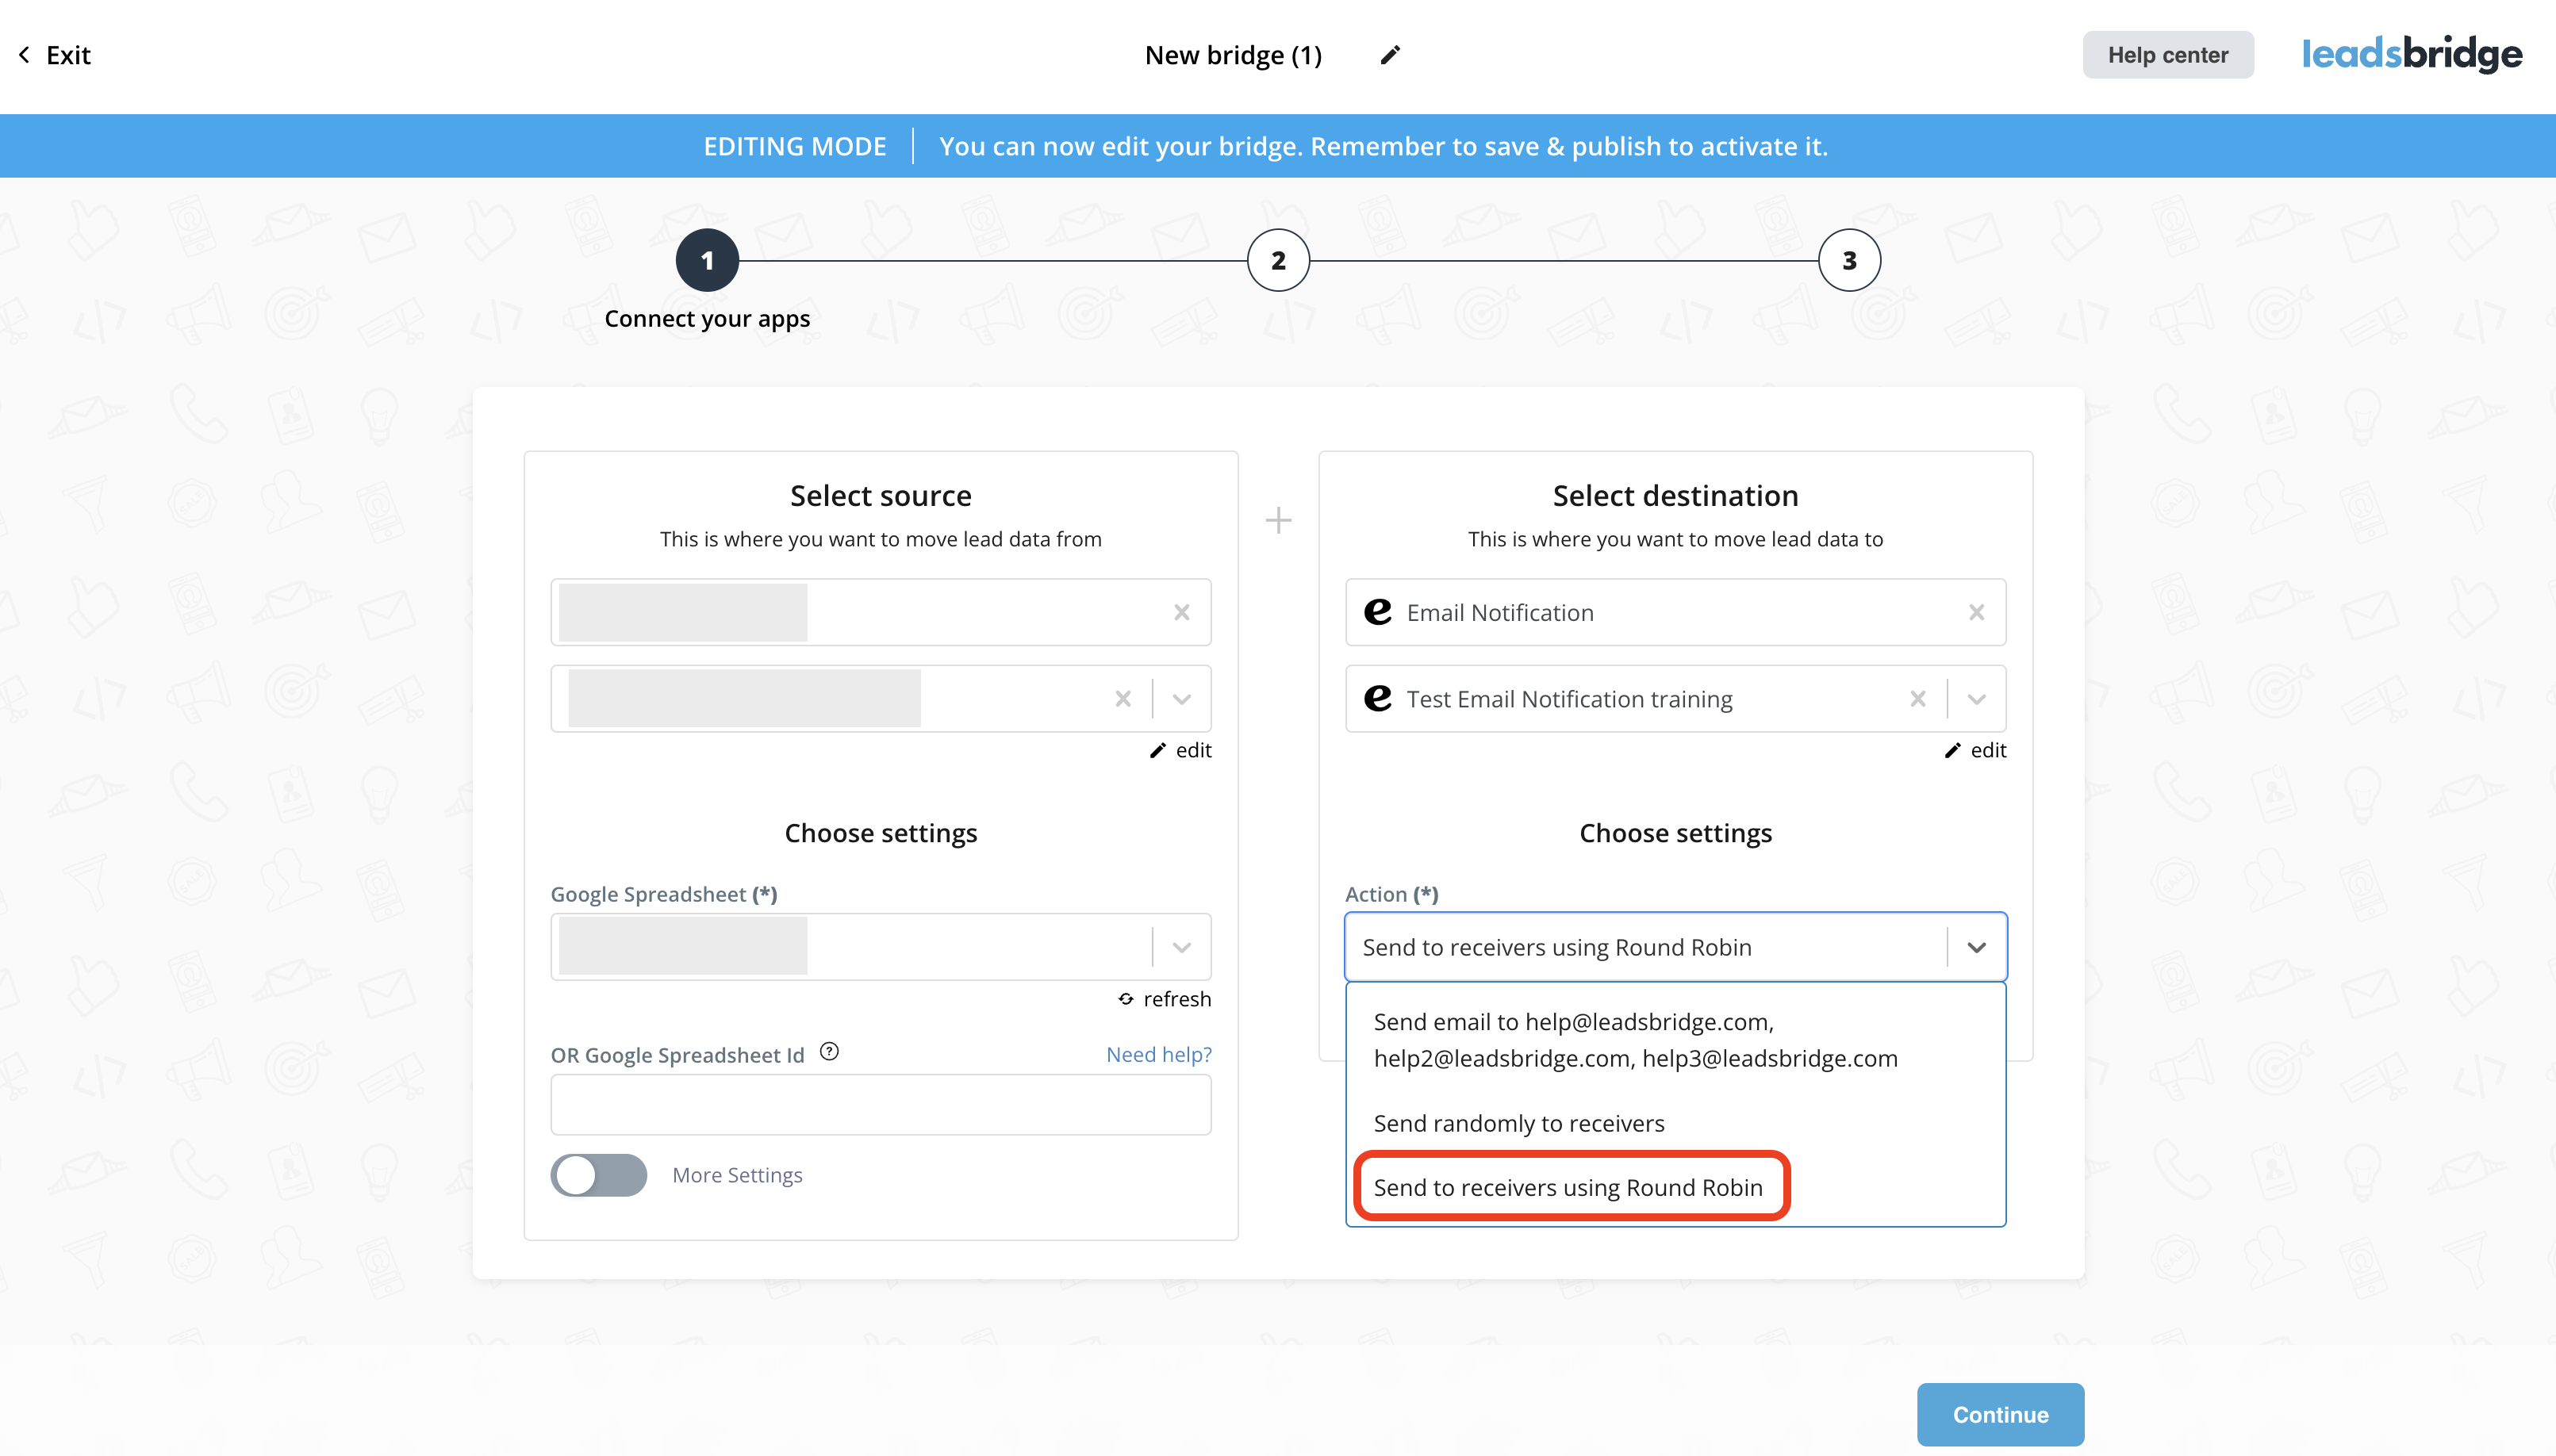Expand the Test Email Notification training dropdown

pos(1976,699)
